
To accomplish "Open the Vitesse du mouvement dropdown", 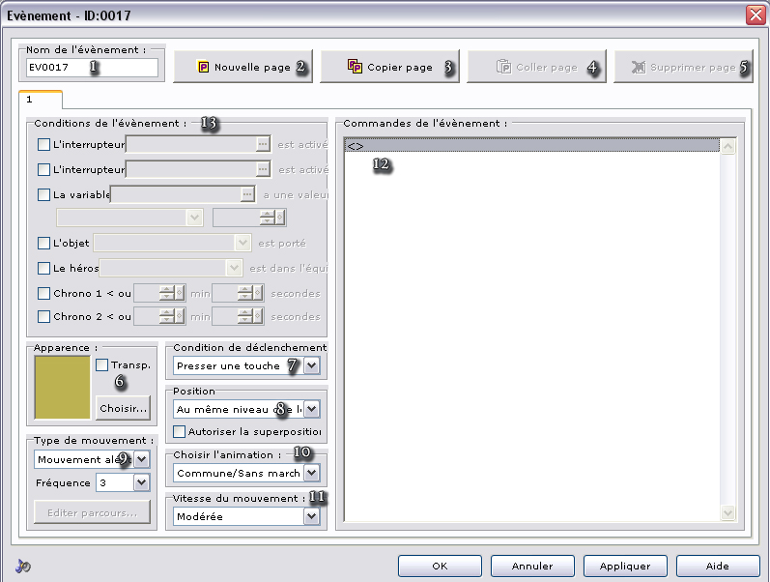I will (311, 517).
